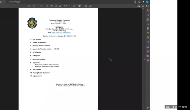The height and width of the screenshot is (110, 190).
Task: Open the account profile avatar
Action: [x=147, y=2]
